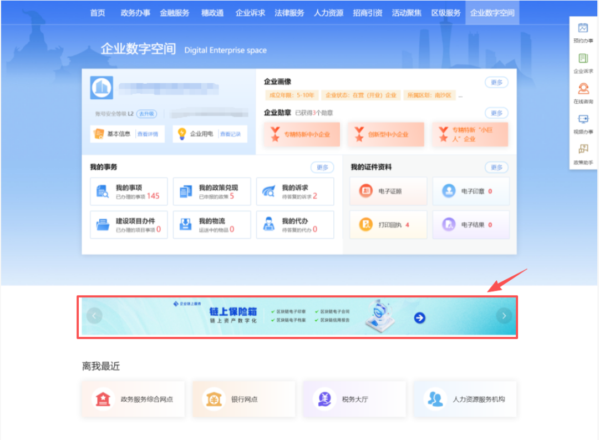Viewport: 599px width, 440px height.
Task: Open 电子证照 in 我的证件资料
Action: [x=388, y=190]
